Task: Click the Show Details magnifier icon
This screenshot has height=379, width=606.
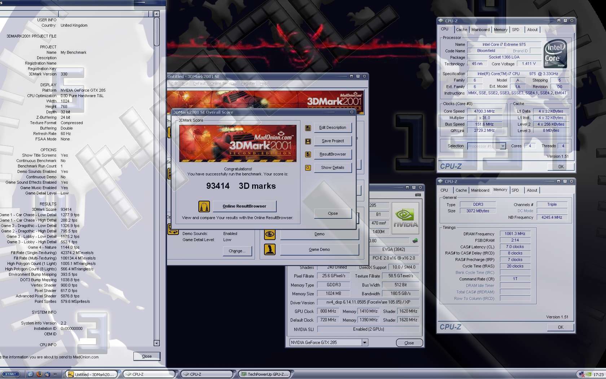Action: pos(308,168)
